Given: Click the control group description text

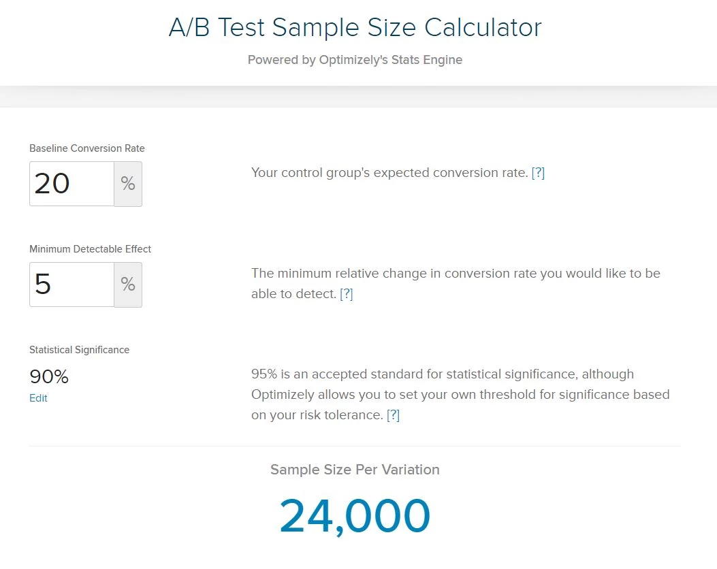Looking at the screenshot, I should pyautogui.click(x=388, y=173).
